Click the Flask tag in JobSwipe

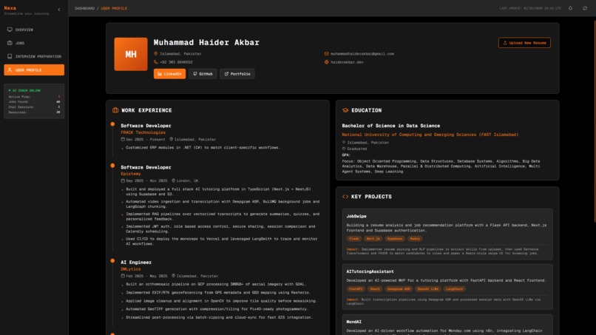[x=354, y=239]
